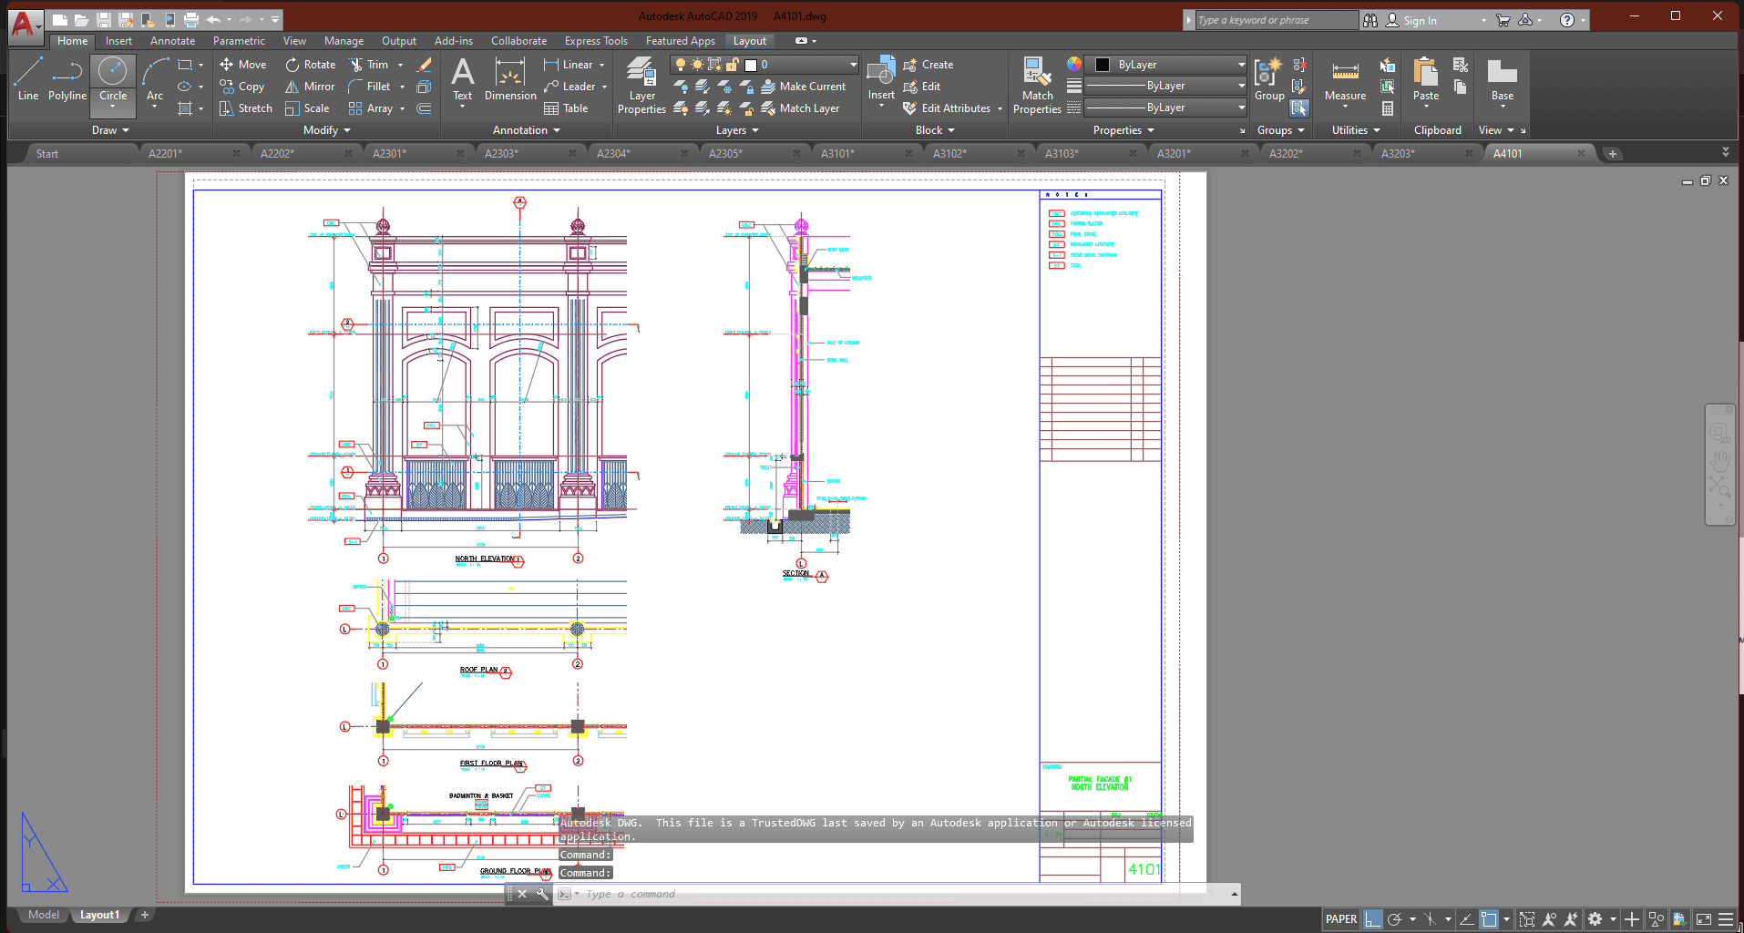Screen dimensions: 1744x933
Task: Open the Fillet tool dropdown arrow
Action: pos(402,87)
